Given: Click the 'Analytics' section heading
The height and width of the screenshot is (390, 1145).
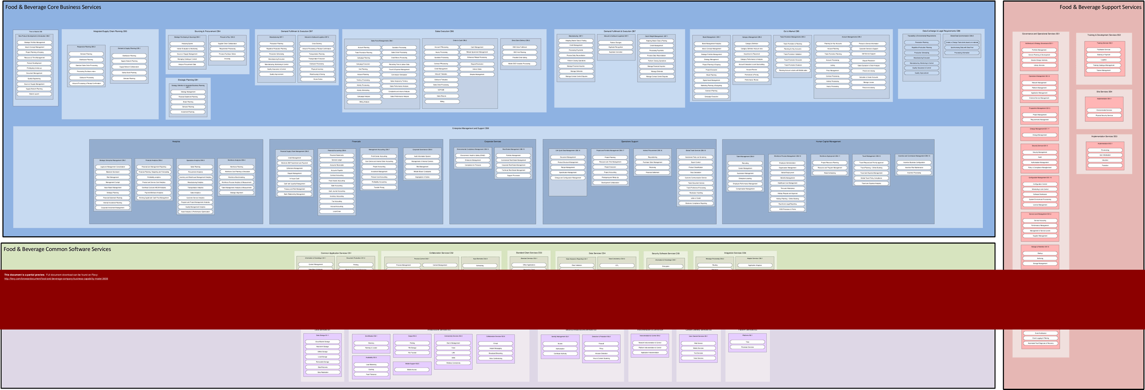Looking at the screenshot, I should (x=176, y=142).
